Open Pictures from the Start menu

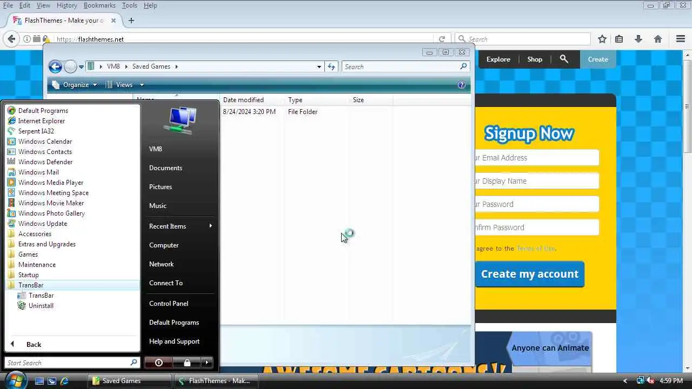point(161,187)
